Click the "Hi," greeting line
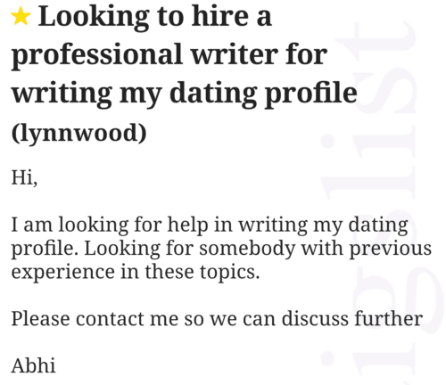Screen dimensions: 446x385 click(x=24, y=177)
